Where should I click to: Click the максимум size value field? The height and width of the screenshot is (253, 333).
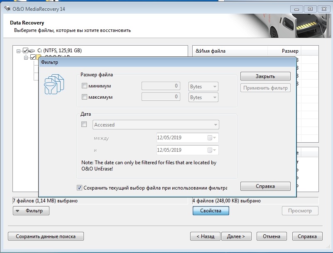pyautogui.click(x=161, y=97)
